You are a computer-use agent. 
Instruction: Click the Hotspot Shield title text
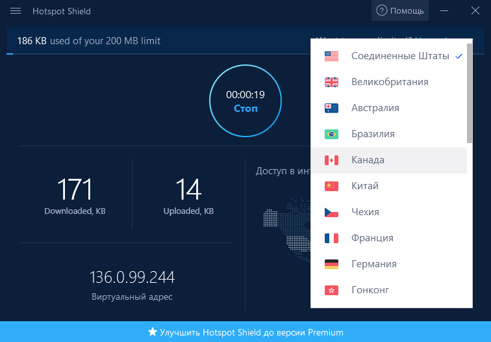(62, 11)
